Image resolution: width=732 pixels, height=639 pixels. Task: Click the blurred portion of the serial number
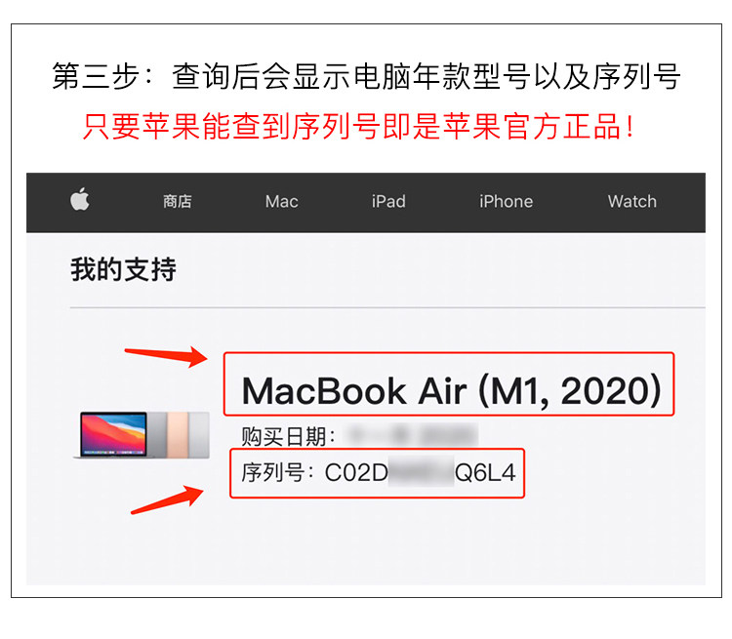[x=421, y=473]
